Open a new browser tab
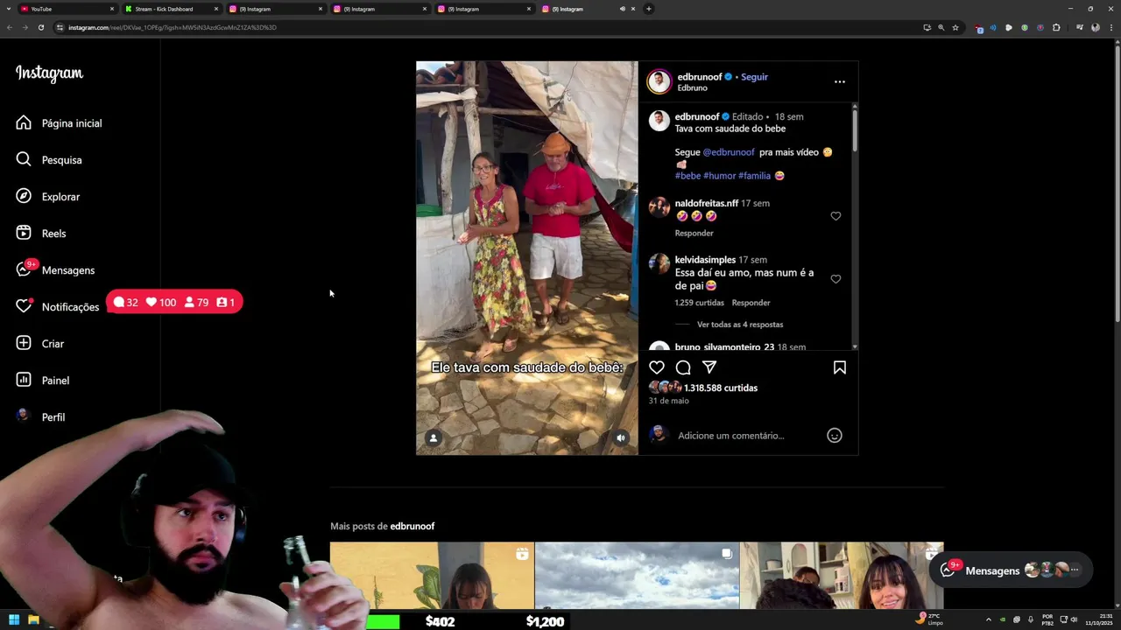1121x630 pixels. click(x=648, y=9)
